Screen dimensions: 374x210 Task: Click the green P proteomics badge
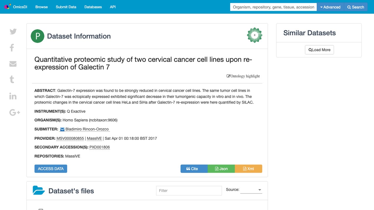pos(37,36)
